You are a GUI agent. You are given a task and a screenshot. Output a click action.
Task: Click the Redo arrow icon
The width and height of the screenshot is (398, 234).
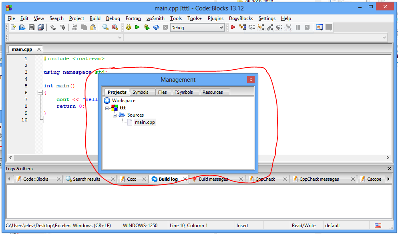pyautogui.click(x=62, y=27)
